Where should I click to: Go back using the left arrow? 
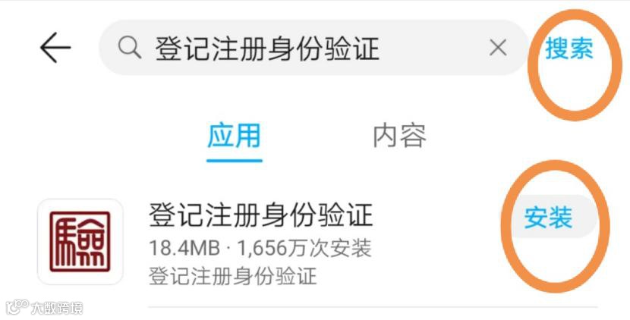pyautogui.click(x=55, y=47)
